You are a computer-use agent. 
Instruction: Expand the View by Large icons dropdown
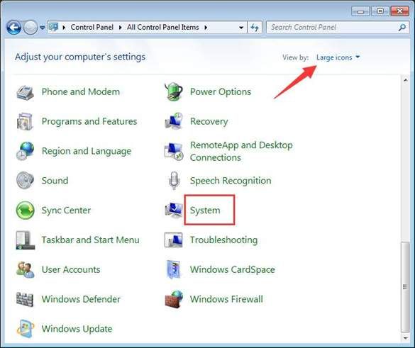click(338, 57)
